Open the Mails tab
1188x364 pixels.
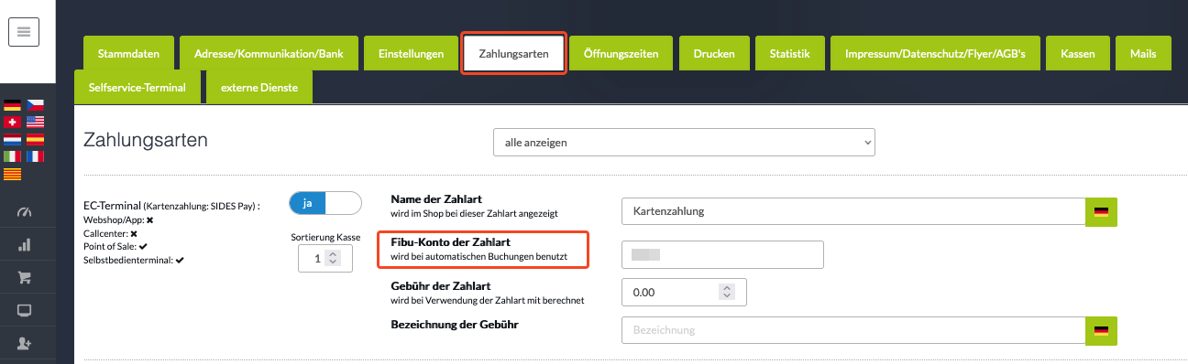click(x=1142, y=53)
